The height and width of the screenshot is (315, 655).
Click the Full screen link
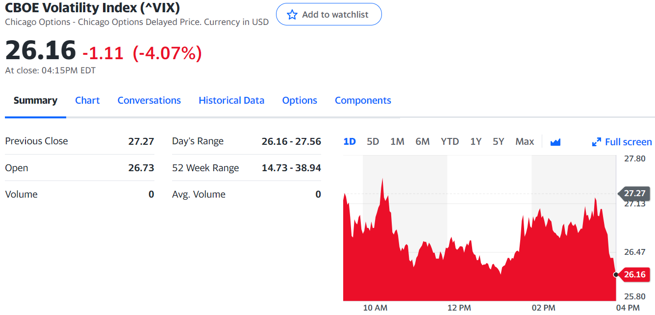[x=628, y=142]
